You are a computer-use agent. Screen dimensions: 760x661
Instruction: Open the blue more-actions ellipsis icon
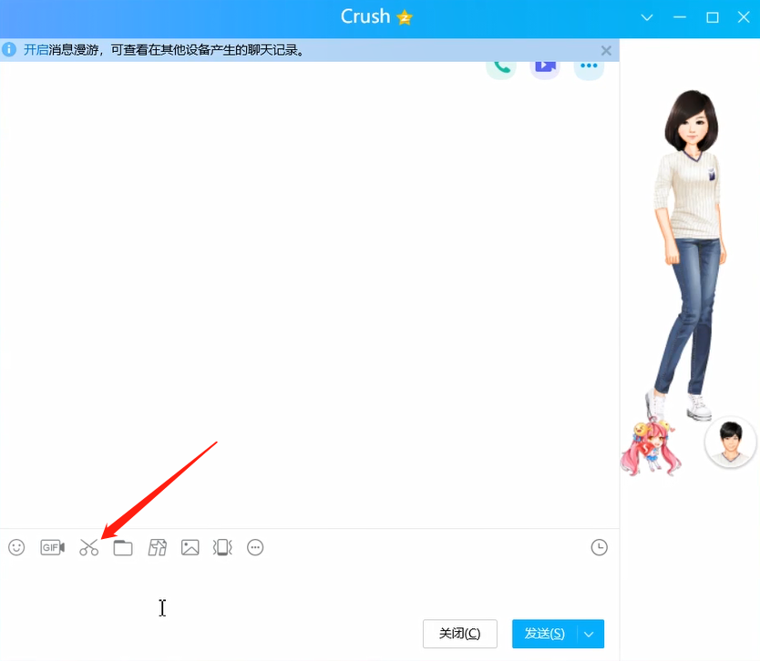(x=588, y=65)
